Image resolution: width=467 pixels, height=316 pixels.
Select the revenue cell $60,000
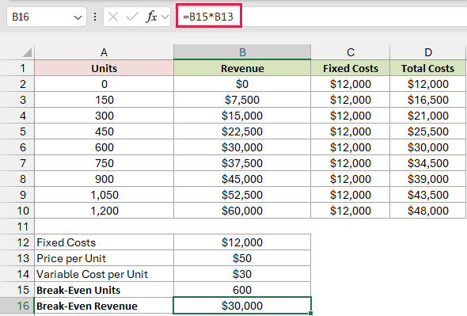242,211
